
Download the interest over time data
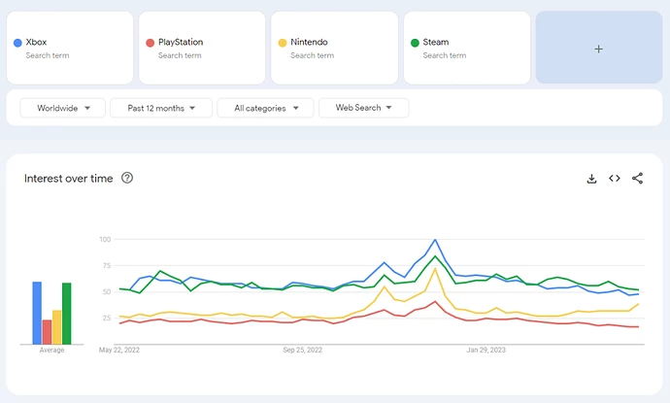[591, 179]
